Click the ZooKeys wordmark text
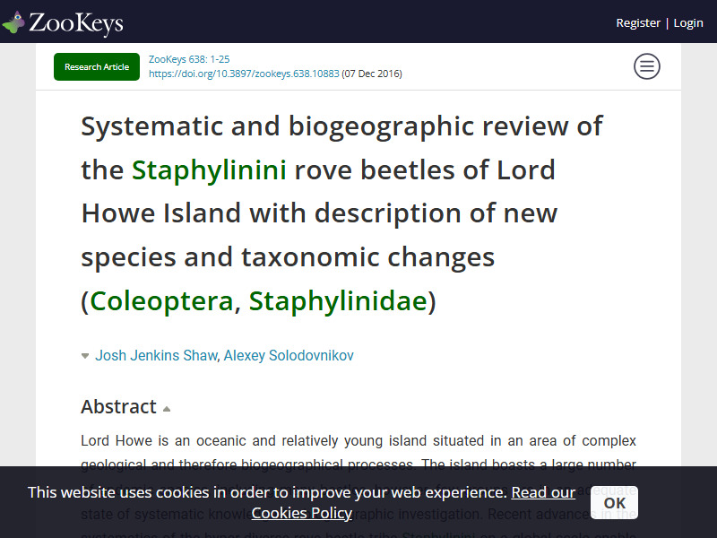This screenshot has width=717, height=538. (x=76, y=23)
